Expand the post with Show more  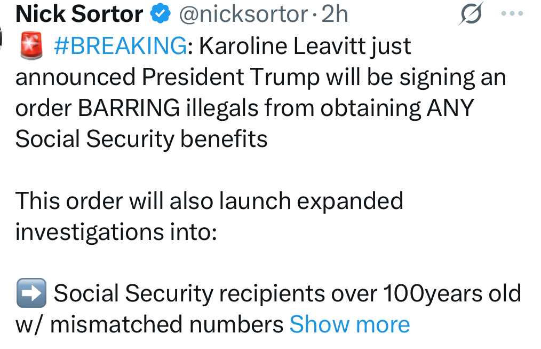click(349, 324)
